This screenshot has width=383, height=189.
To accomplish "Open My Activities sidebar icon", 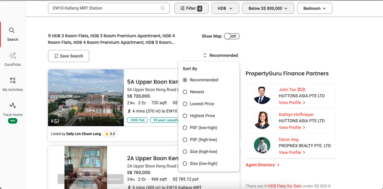I will [12, 80].
